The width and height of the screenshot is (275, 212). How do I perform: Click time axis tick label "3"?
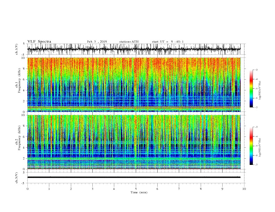click(92, 189)
